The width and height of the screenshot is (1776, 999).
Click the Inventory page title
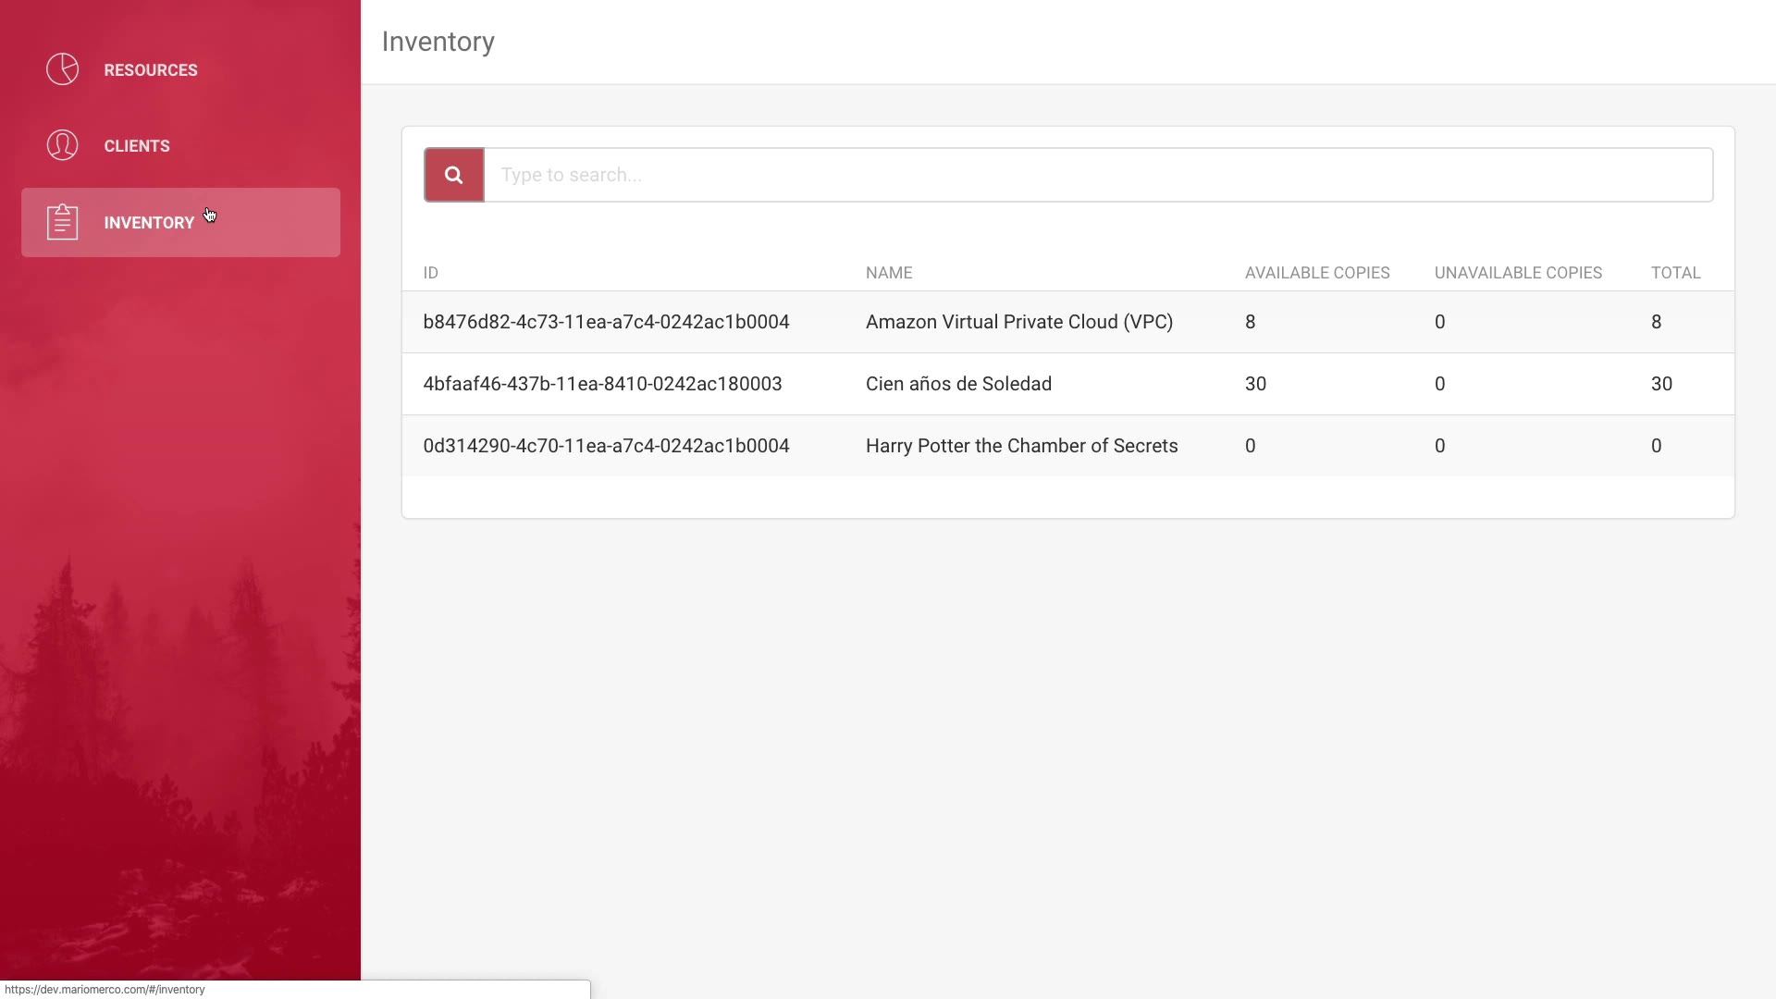(x=438, y=42)
